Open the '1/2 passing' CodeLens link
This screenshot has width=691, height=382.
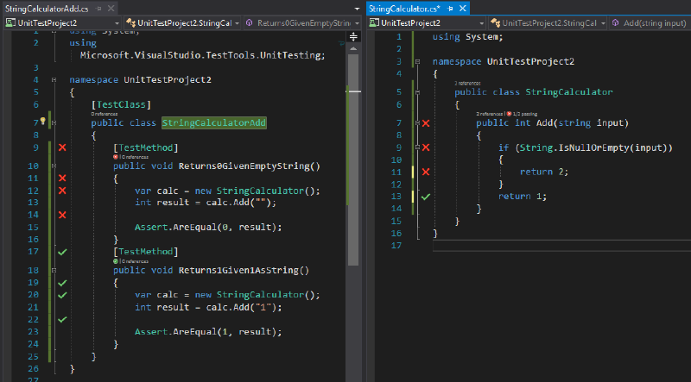click(x=523, y=114)
